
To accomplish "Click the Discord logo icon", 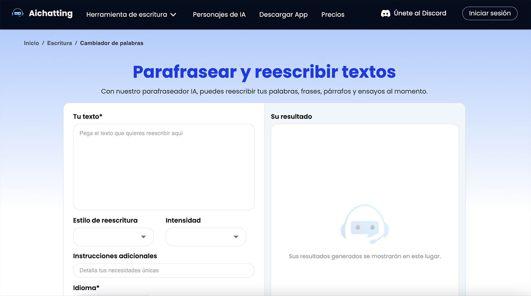I will pos(385,14).
